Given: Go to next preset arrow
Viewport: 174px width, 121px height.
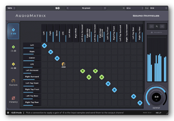Looking at the screenshot, I should click(x=105, y=8).
